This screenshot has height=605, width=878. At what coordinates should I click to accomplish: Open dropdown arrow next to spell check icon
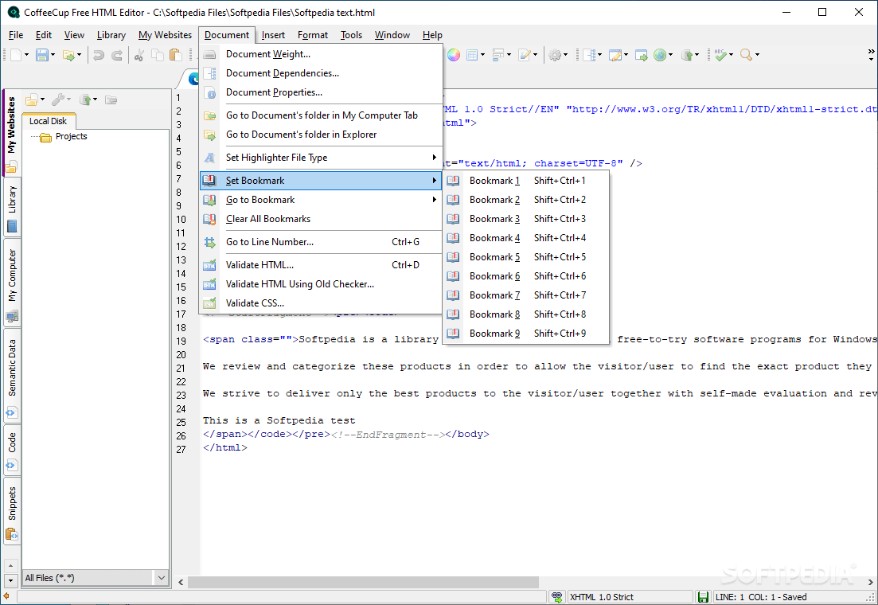[731, 55]
